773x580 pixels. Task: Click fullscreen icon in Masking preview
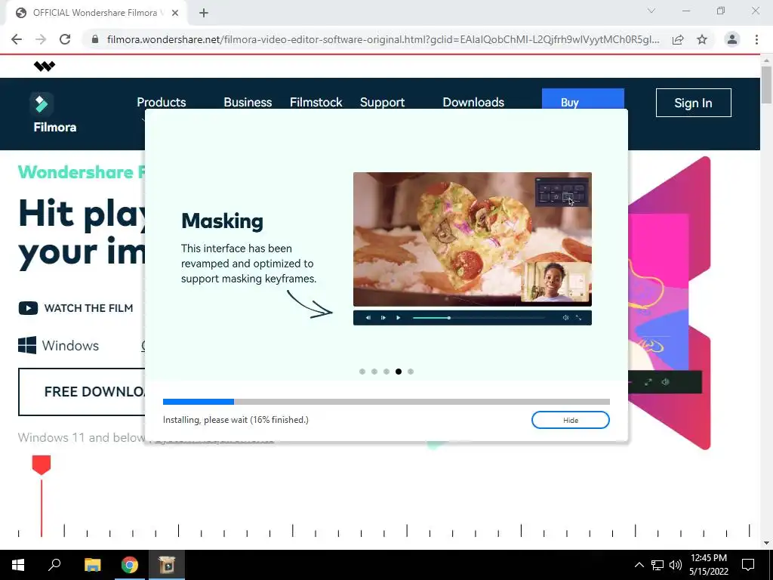click(x=579, y=318)
